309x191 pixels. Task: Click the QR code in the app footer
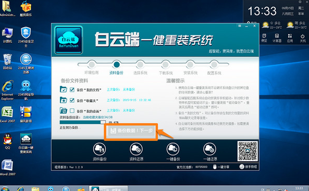[x=248, y=151]
